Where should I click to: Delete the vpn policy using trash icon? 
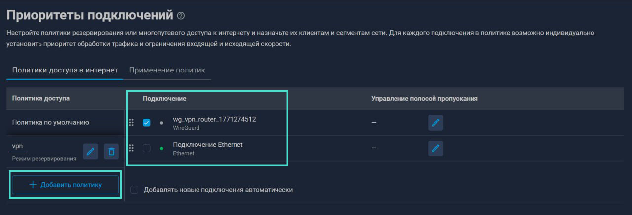pos(112,151)
